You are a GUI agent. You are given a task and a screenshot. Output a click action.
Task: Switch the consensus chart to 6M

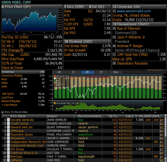point(59,72)
